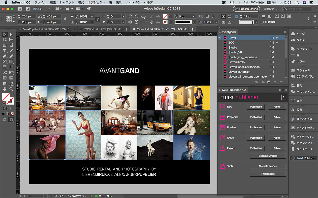This screenshot has height=198, width=318.
Task: Click the GPU performance rocket icon
Action: [x=89, y=9]
